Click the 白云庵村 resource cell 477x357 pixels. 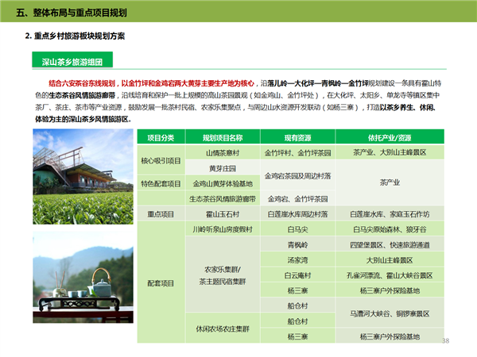pyautogui.click(x=297, y=275)
